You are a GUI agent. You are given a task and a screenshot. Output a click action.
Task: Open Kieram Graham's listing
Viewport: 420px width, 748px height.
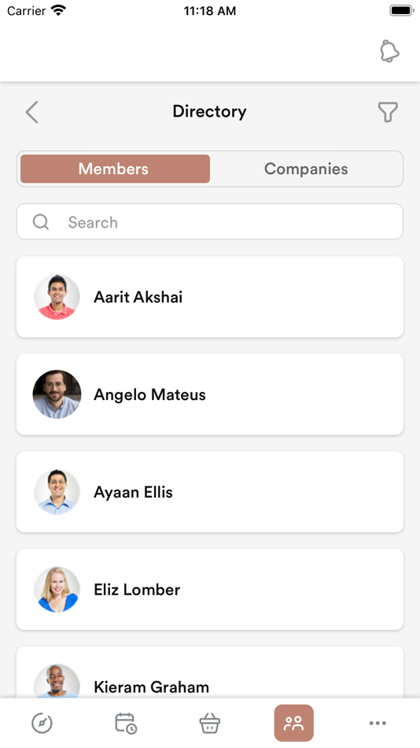(210, 672)
